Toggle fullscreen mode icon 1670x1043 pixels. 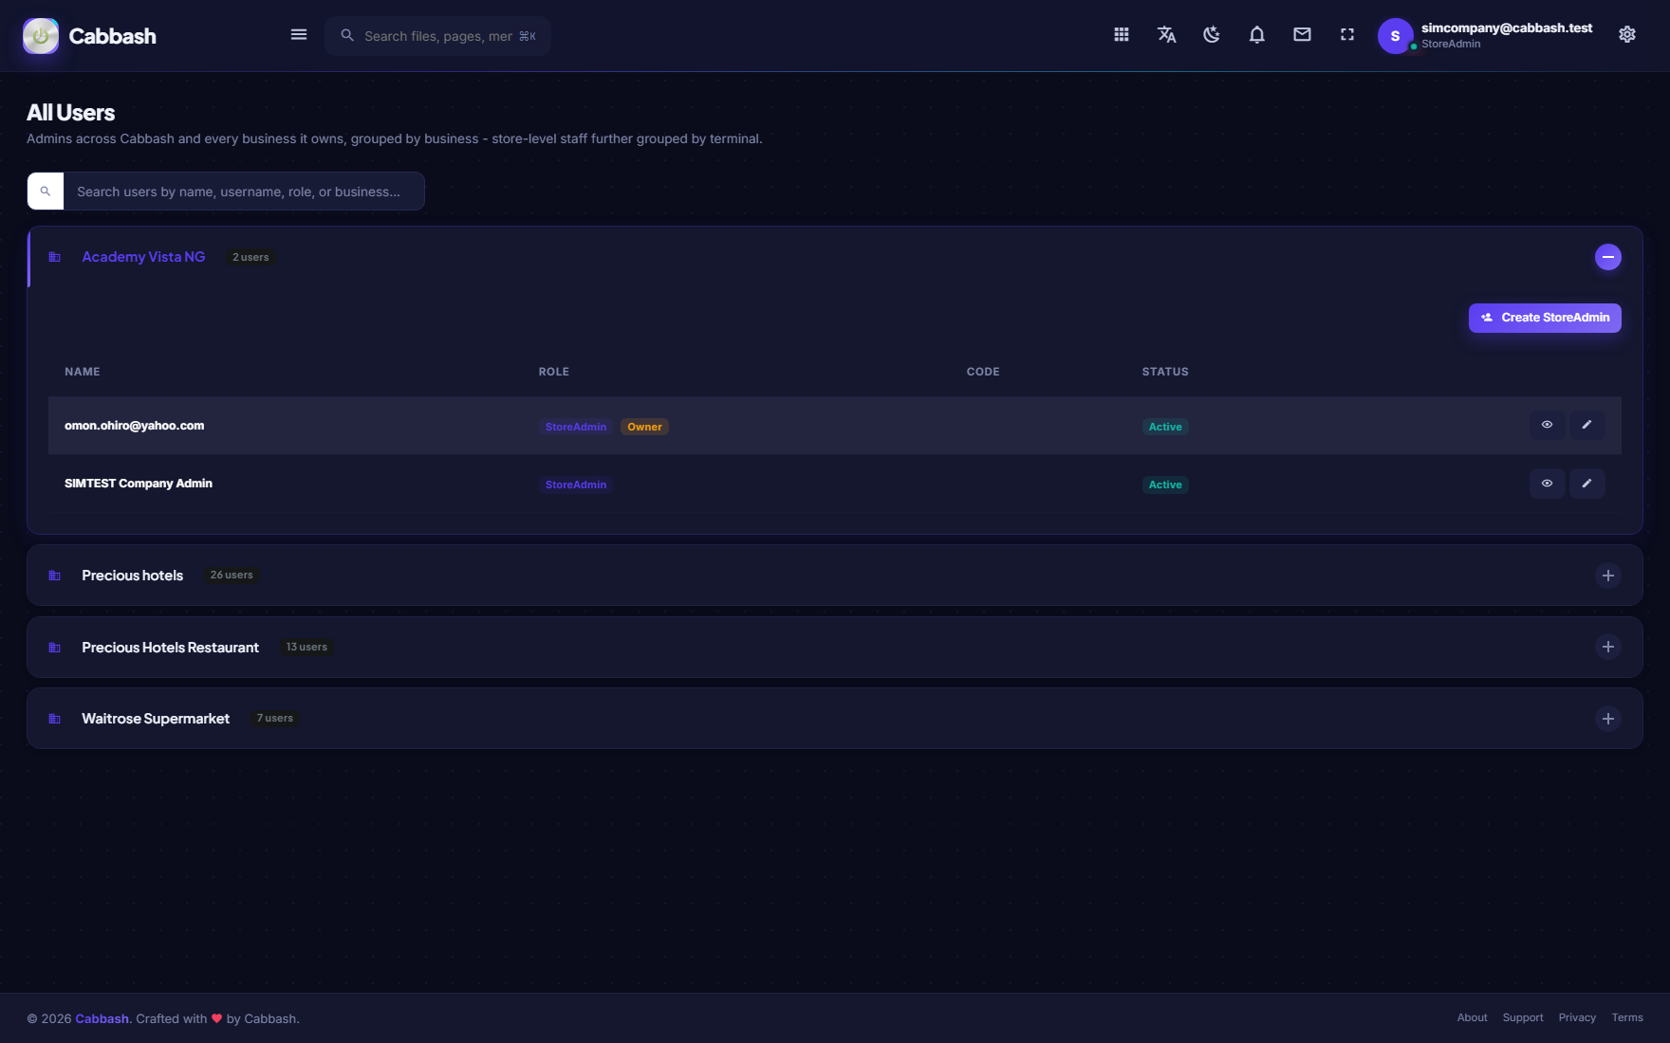pyautogui.click(x=1347, y=35)
